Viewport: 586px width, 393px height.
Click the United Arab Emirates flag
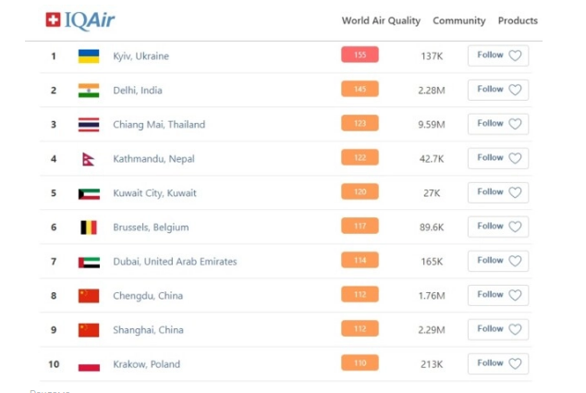click(89, 262)
